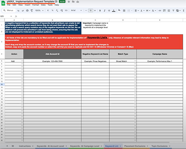Click the name box showing G13
186x149 pixels.
pos(6,16)
